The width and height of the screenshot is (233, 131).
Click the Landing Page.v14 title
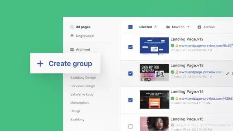(187, 92)
